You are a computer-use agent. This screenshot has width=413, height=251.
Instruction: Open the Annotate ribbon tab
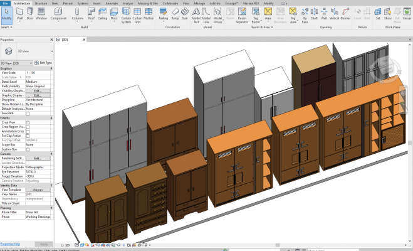[x=111, y=3]
